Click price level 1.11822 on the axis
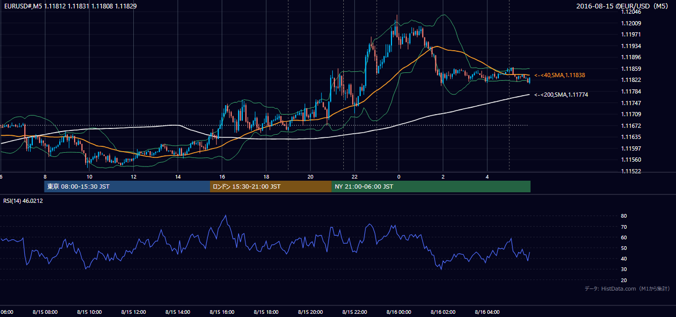Viewport: 676px width, 317px height. click(632, 80)
